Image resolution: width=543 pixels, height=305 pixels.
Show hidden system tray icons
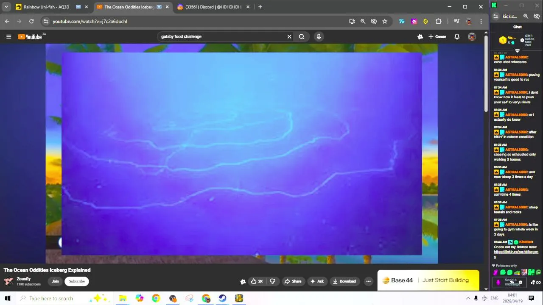pyautogui.click(x=468, y=298)
